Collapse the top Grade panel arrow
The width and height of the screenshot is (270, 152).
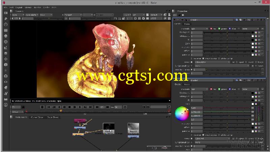[174, 20]
